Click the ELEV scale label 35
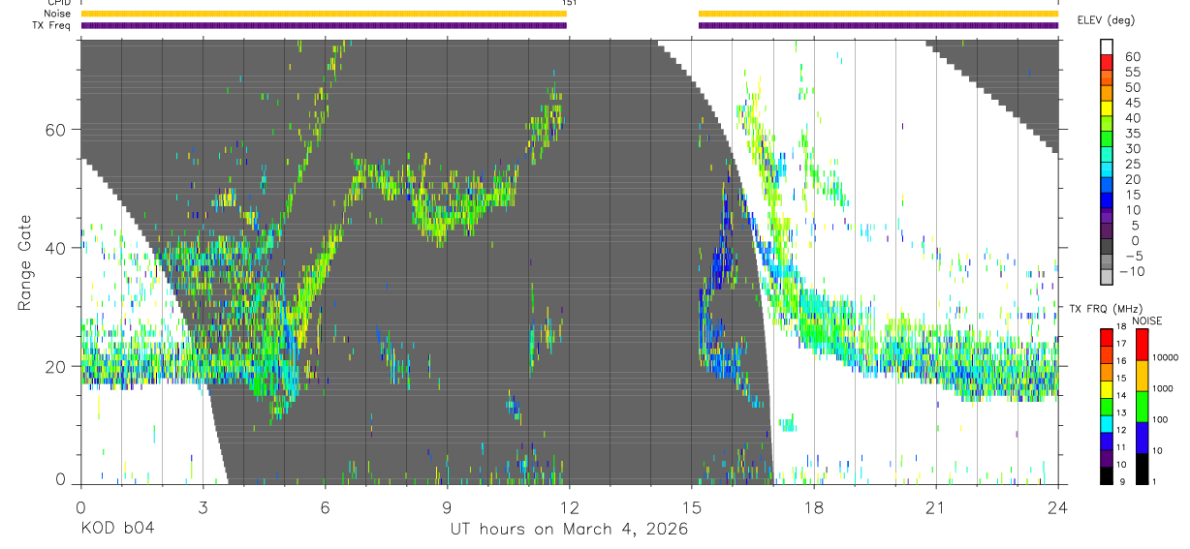1190x549 pixels. click(1133, 133)
